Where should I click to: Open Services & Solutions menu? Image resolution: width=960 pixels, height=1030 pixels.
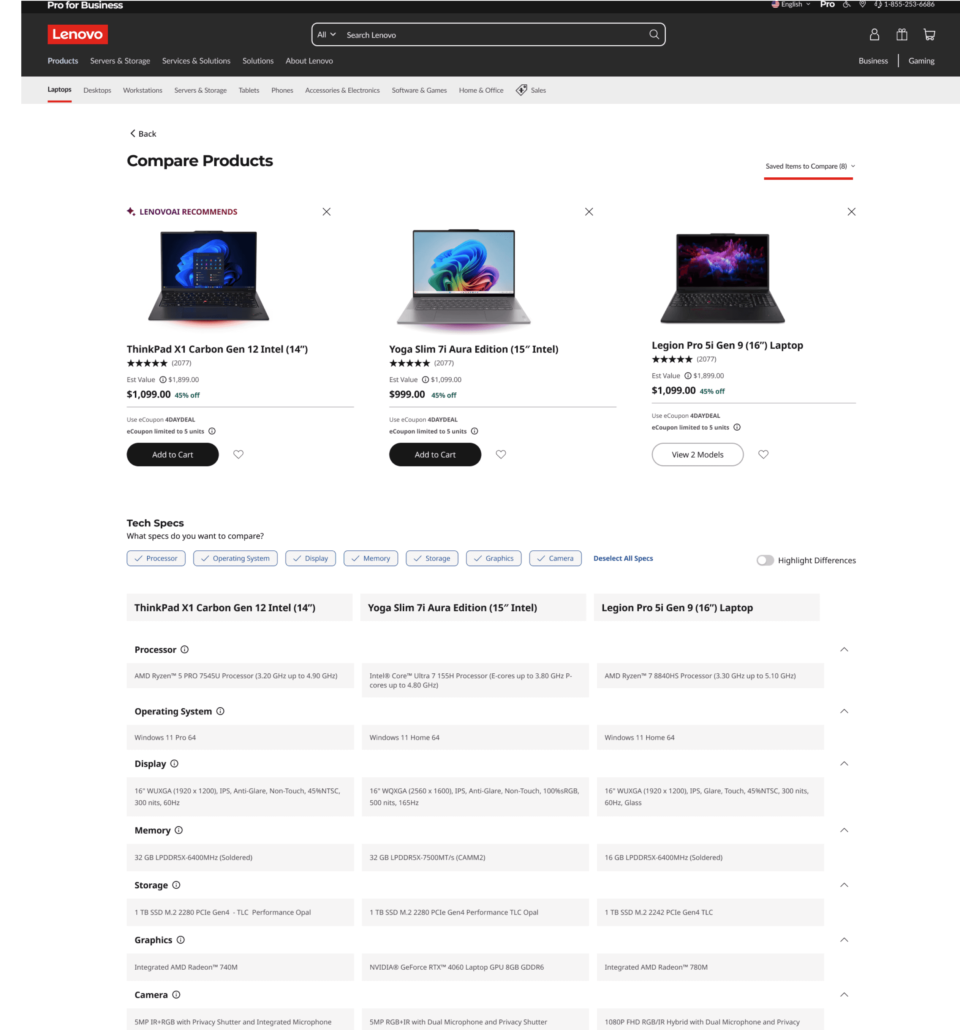196,61
